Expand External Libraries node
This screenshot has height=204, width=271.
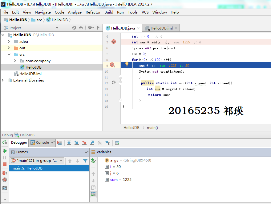(x=3, y=80)
